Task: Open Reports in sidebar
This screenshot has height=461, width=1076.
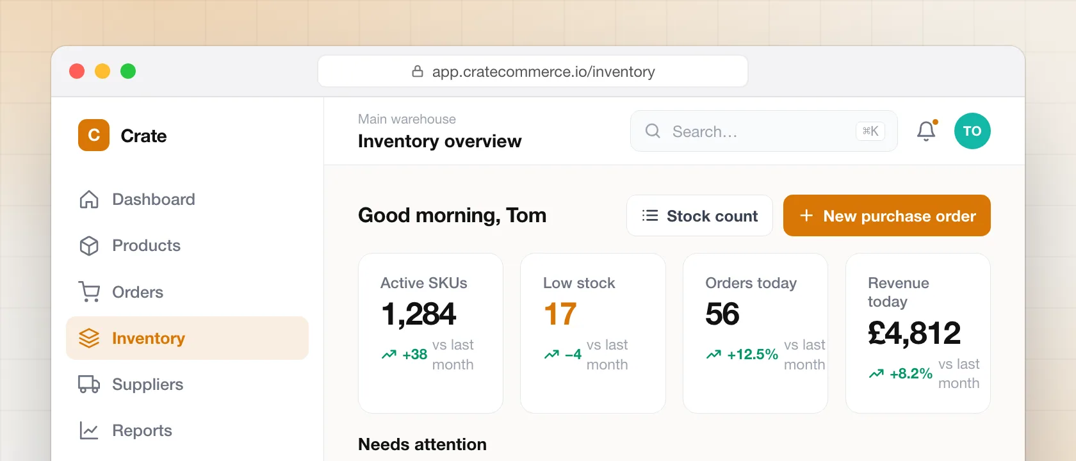Action: (187, 430)
